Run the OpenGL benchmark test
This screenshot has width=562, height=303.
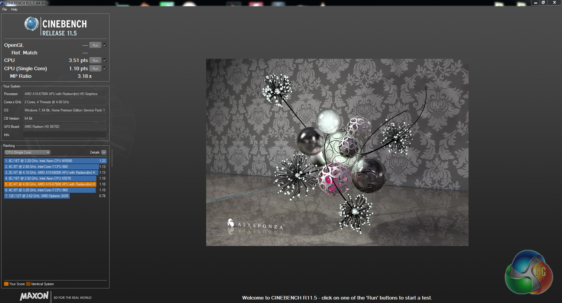95,45
